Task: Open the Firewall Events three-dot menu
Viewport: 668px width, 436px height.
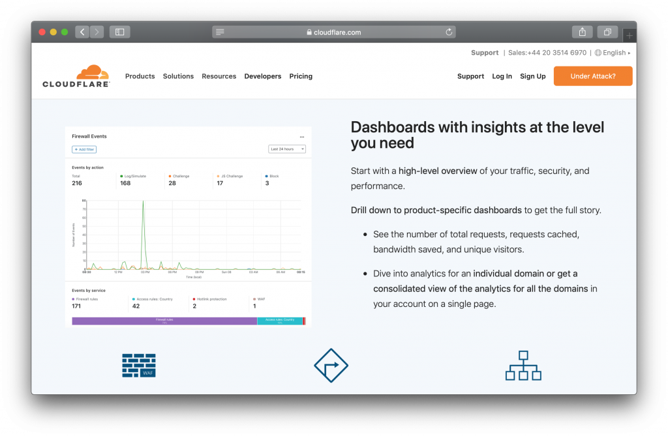Action: pyautogui.click(x=302, y=137)
